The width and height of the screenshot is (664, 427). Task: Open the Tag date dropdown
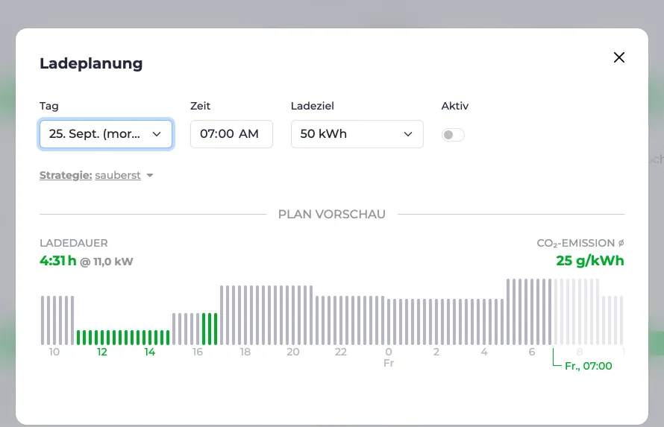tap(106, 134)
